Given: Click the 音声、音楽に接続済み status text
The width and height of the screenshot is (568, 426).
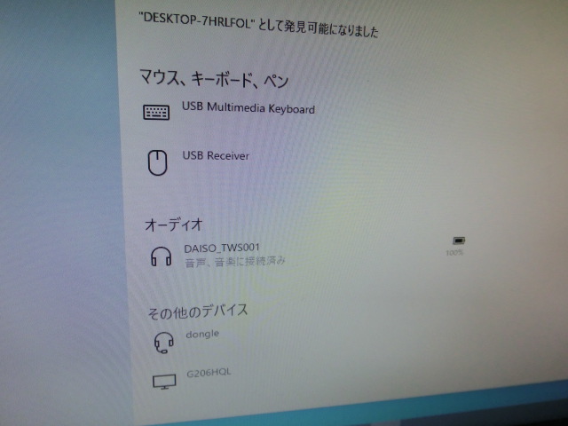Looking at the screenshot, I should tap(235, 261).
